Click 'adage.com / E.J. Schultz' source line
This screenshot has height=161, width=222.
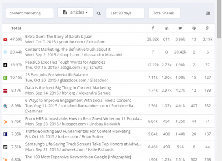click(81, 68)
